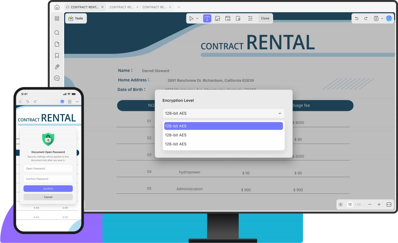Open the comments bubble panel in the sidebar
This screenshot has height=243, width=398.
[x=57, y=78]
